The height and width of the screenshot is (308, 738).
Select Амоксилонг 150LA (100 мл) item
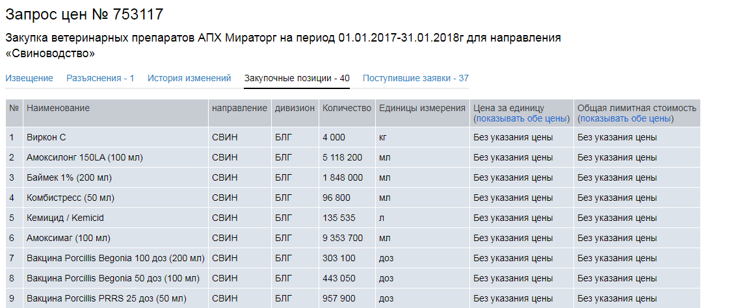(85, 158)
